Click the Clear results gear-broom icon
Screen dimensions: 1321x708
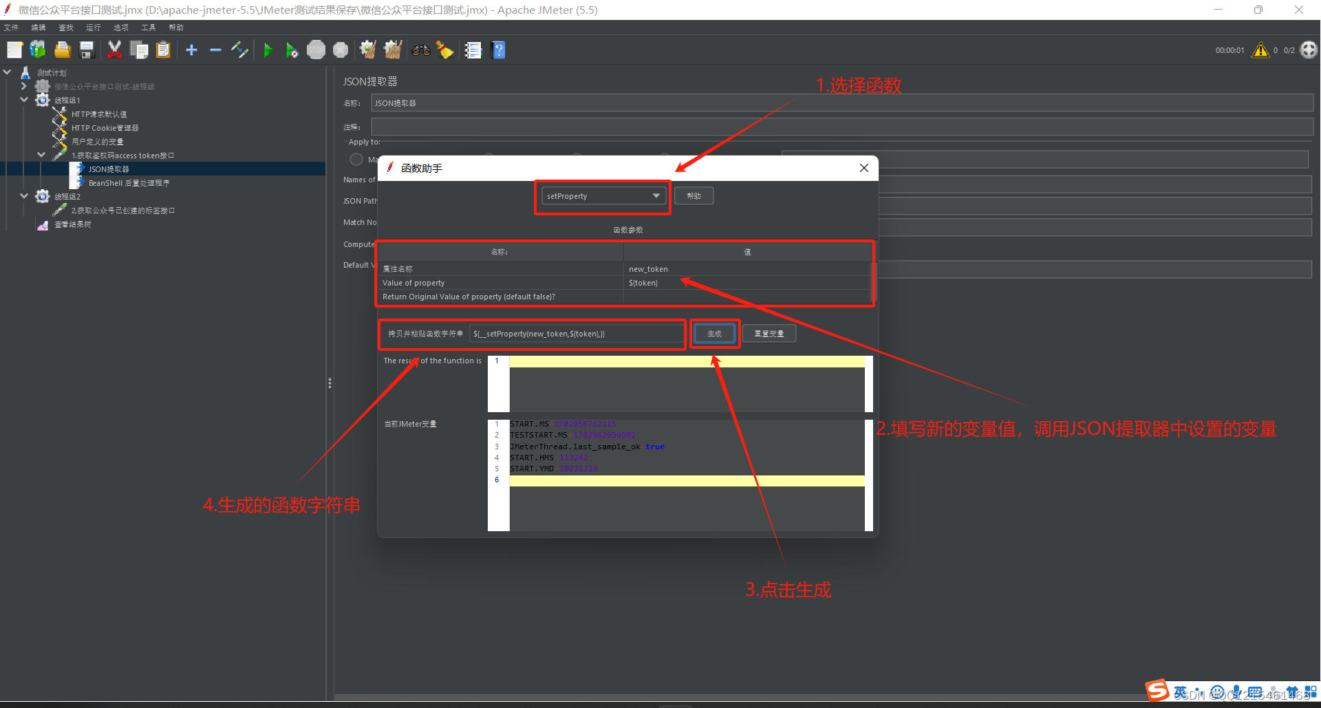click(x=368, y=50)
